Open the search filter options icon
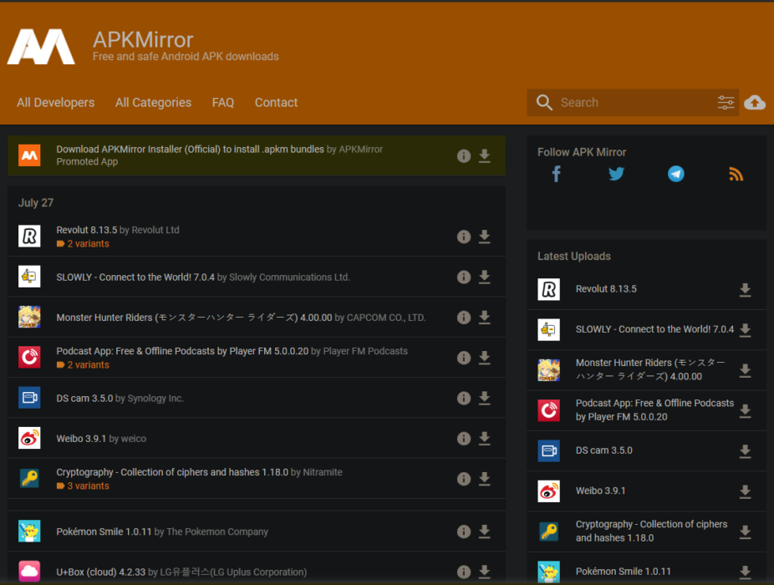 tap(726, 102)
